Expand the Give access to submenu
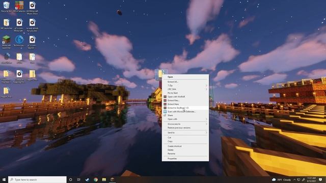Viewport: 326px width, 183px height. [185, 124]
